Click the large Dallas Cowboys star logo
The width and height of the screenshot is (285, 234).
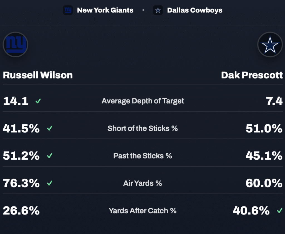[x=270, y=45]
